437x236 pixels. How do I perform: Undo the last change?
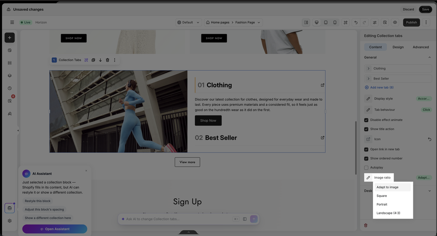tap(356, 23)
